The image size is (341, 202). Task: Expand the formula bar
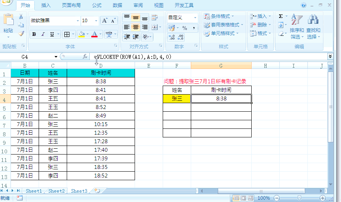coord(330,56)
